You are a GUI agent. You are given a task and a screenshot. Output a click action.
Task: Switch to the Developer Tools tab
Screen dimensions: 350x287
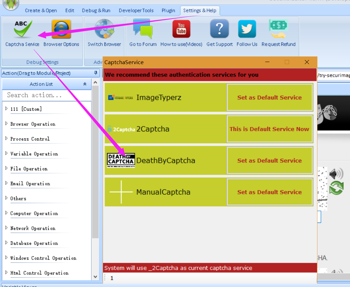pos(136,11)
